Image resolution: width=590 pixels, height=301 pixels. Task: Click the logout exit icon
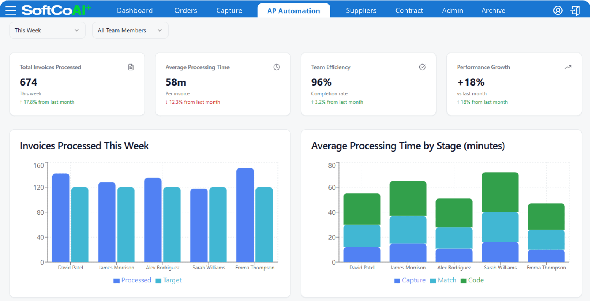point(575,10)
